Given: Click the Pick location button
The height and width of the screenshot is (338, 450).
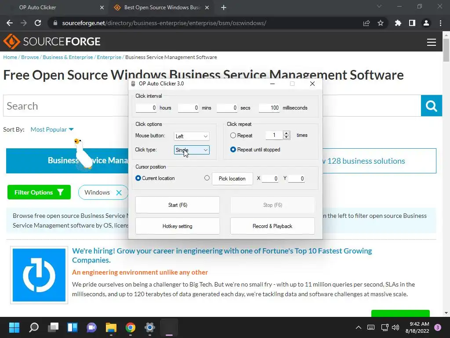Looking at the screenshot, I should tap(232, 179).
